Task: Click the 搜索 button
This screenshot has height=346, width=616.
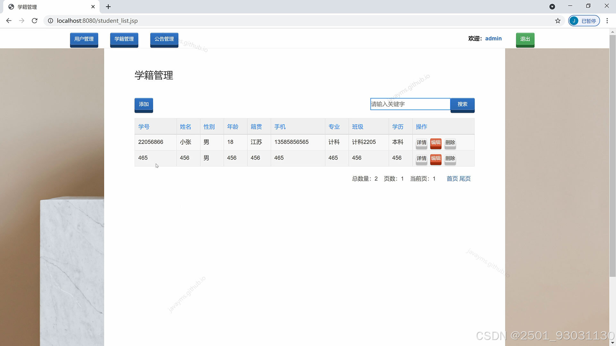Action: 462,105
